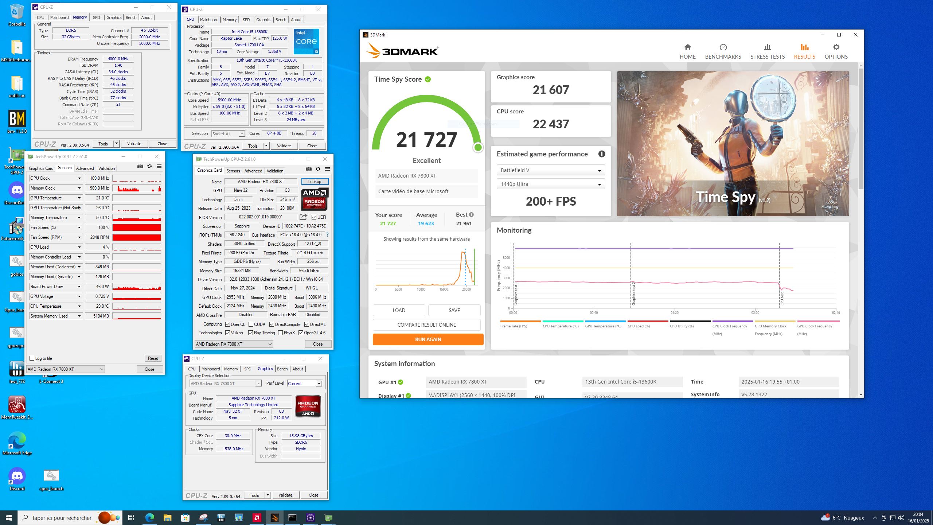Open GPU Clock sensor dropdown arrow

(79, 178)
